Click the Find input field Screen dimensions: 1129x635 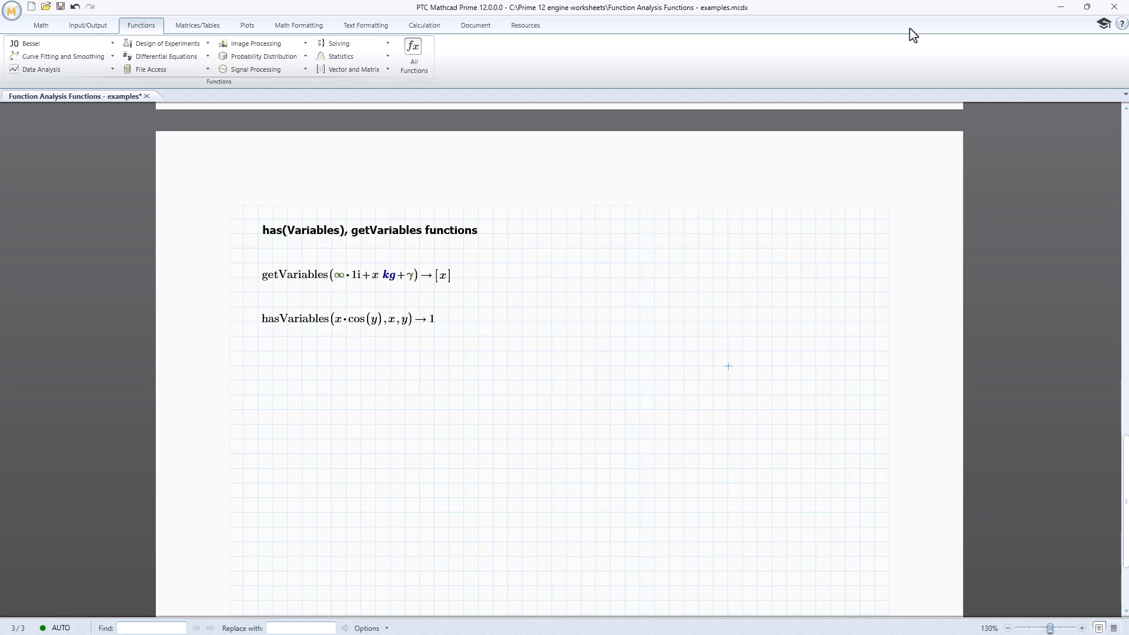tap(152, 629)
